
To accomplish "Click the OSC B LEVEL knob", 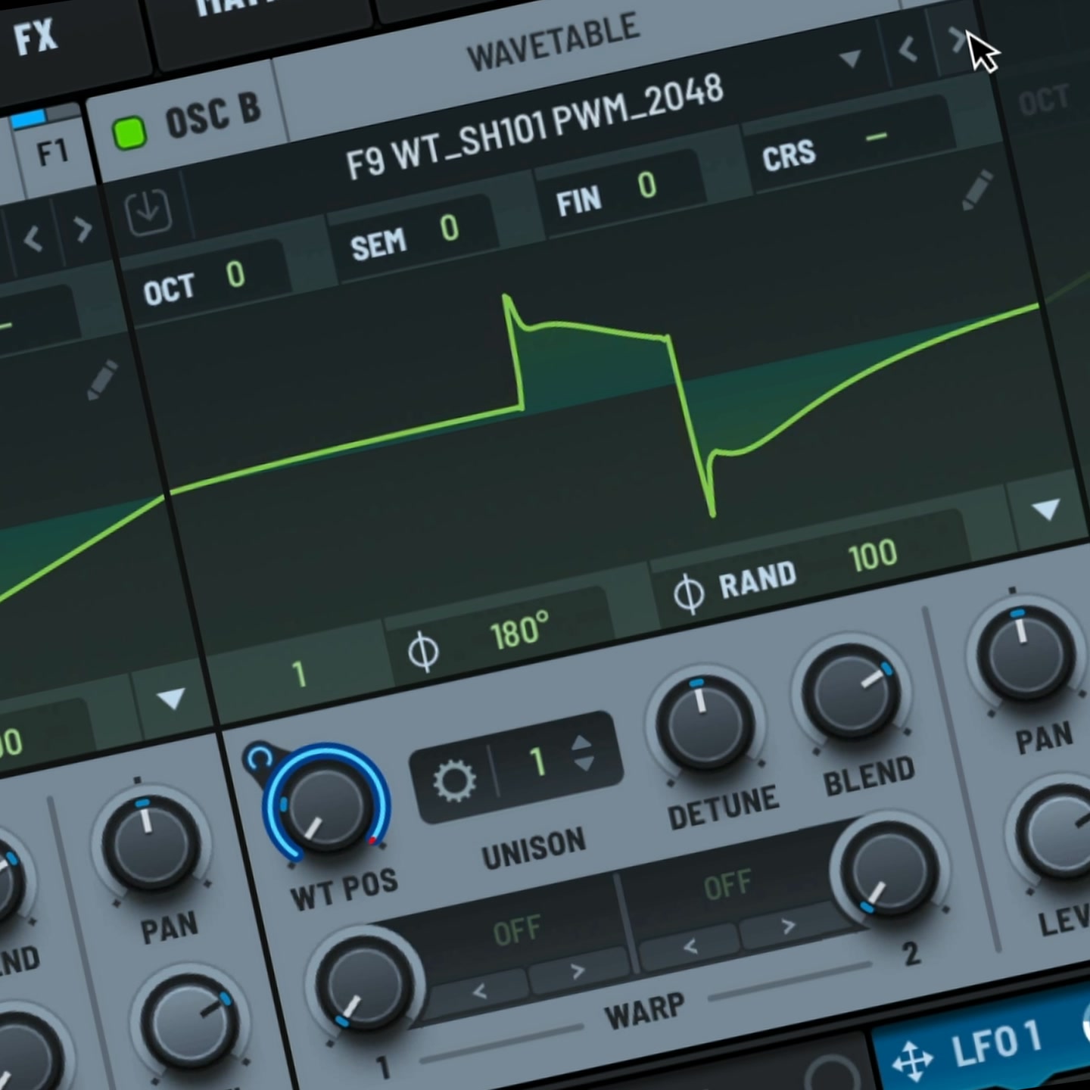I will (1064, 834).
